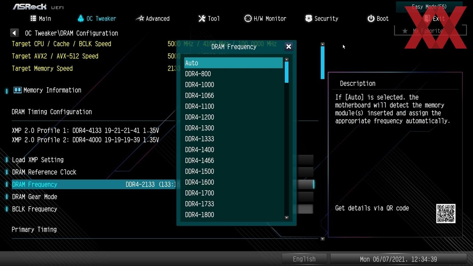The height and width of the screenshot is (266, 473).
Task: Choose DDR4-1000 frequency option
Action: (233, 84)
